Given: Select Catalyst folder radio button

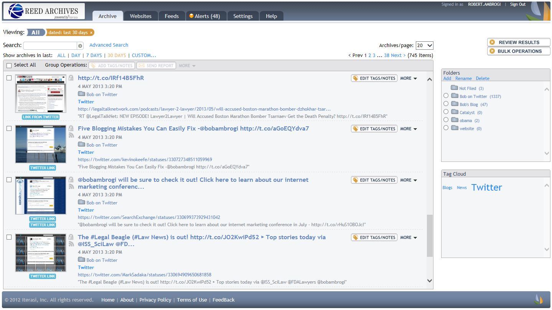Looking at the screenshot, I should tap(446, 112).
